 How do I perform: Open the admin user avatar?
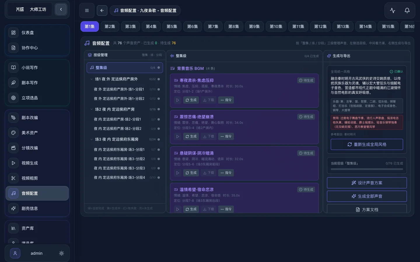coord(15,253)
